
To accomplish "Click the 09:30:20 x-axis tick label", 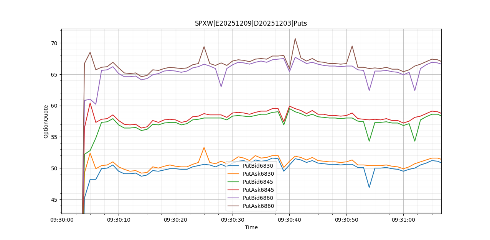I will pos(176,220).
